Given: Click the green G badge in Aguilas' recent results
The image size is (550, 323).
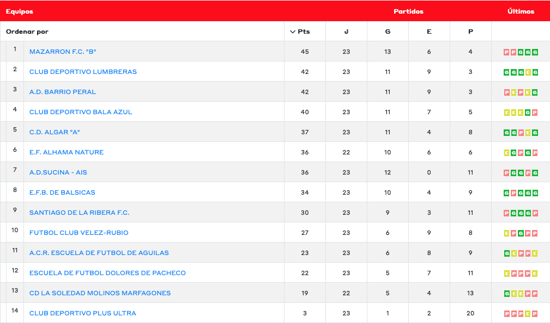Looking at the screenshot, I should pos(507,253).
